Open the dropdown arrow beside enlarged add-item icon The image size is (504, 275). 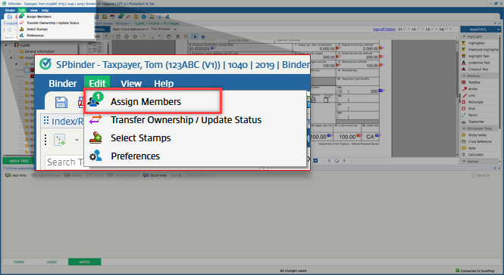pos(77,140)
